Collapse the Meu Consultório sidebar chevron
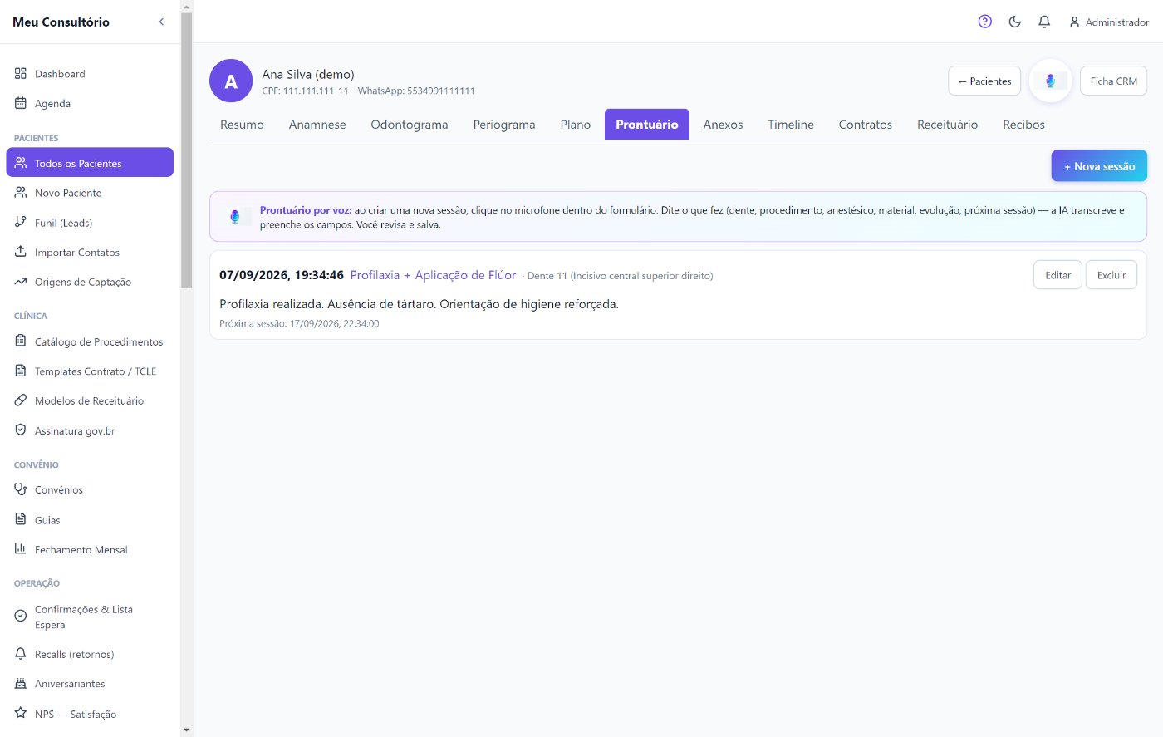The height and width of the screenshot is (737, 1163). [x=161, y=22]
